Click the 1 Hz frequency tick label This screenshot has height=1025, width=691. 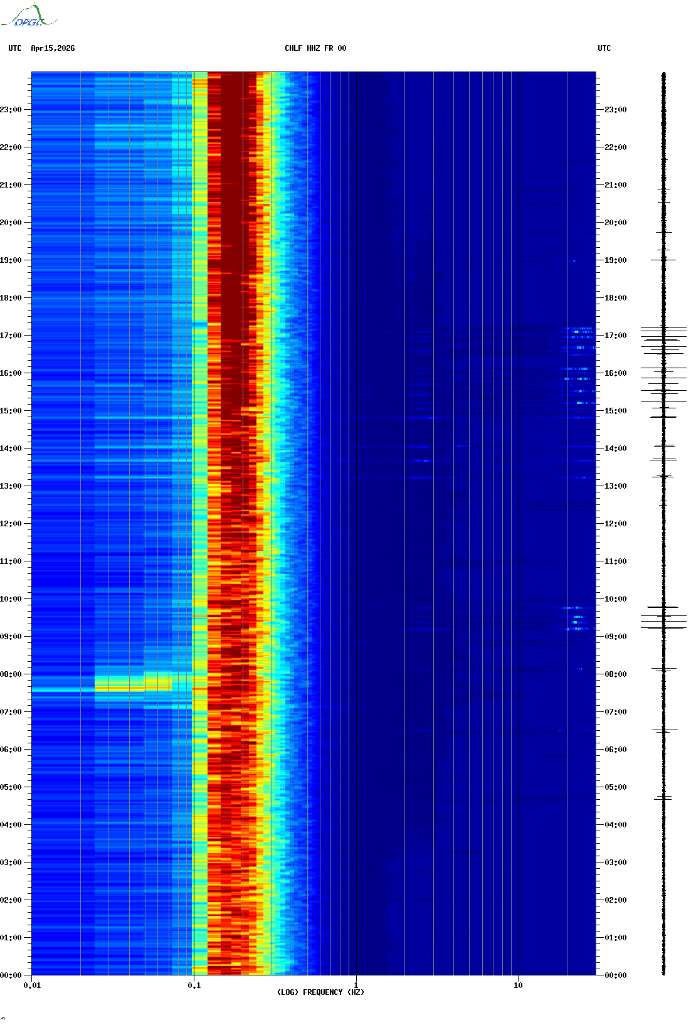tap(356, 985)
